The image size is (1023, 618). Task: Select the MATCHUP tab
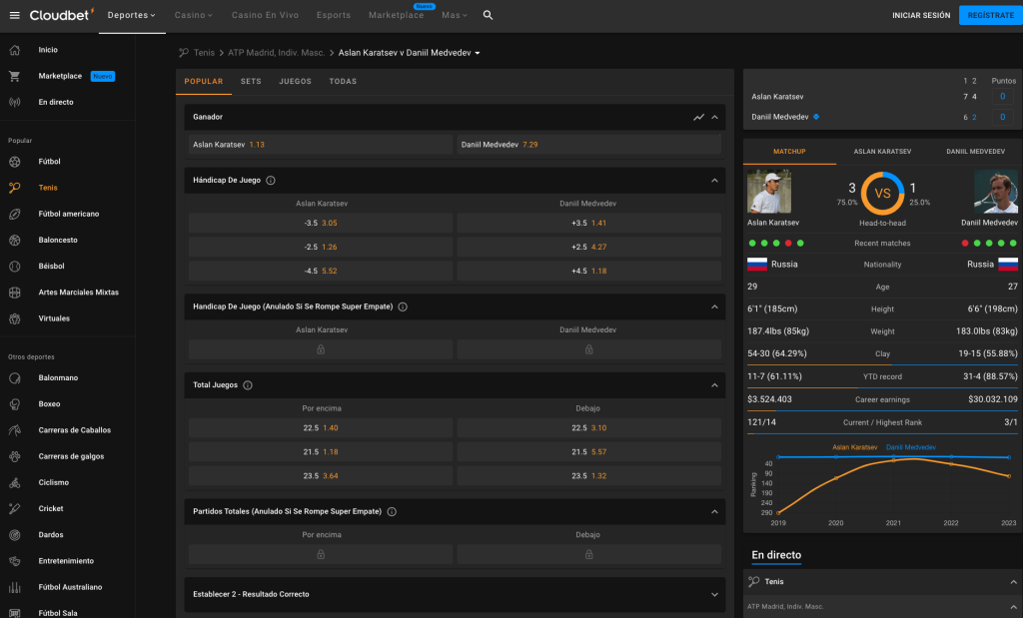tap(789, 151)
